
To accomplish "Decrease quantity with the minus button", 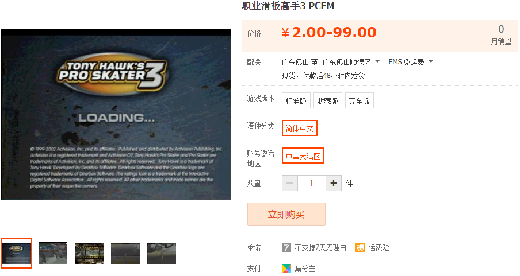I will (290, 183).
